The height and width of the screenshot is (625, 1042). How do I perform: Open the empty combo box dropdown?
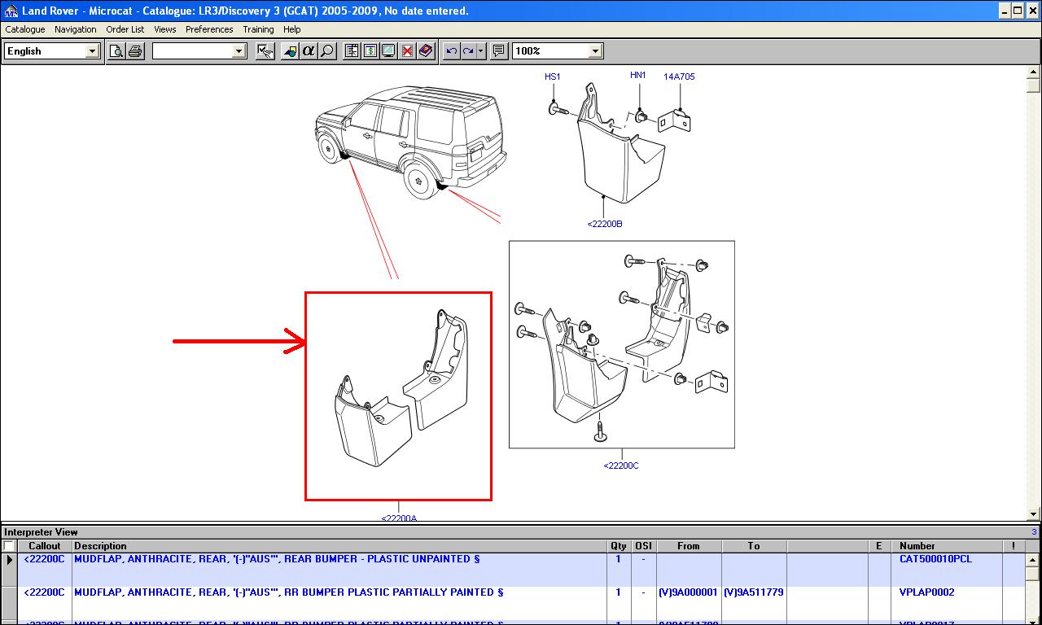[x=239, y=51]
